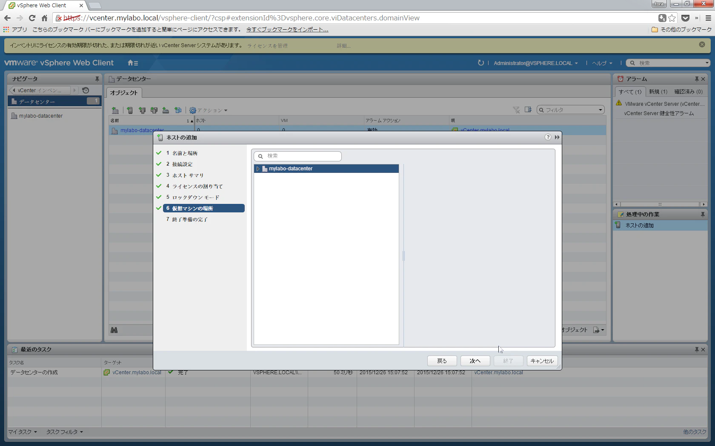Click the column export icon beside filter box
This screenshot has height=446, width=715.
(528, 110)
